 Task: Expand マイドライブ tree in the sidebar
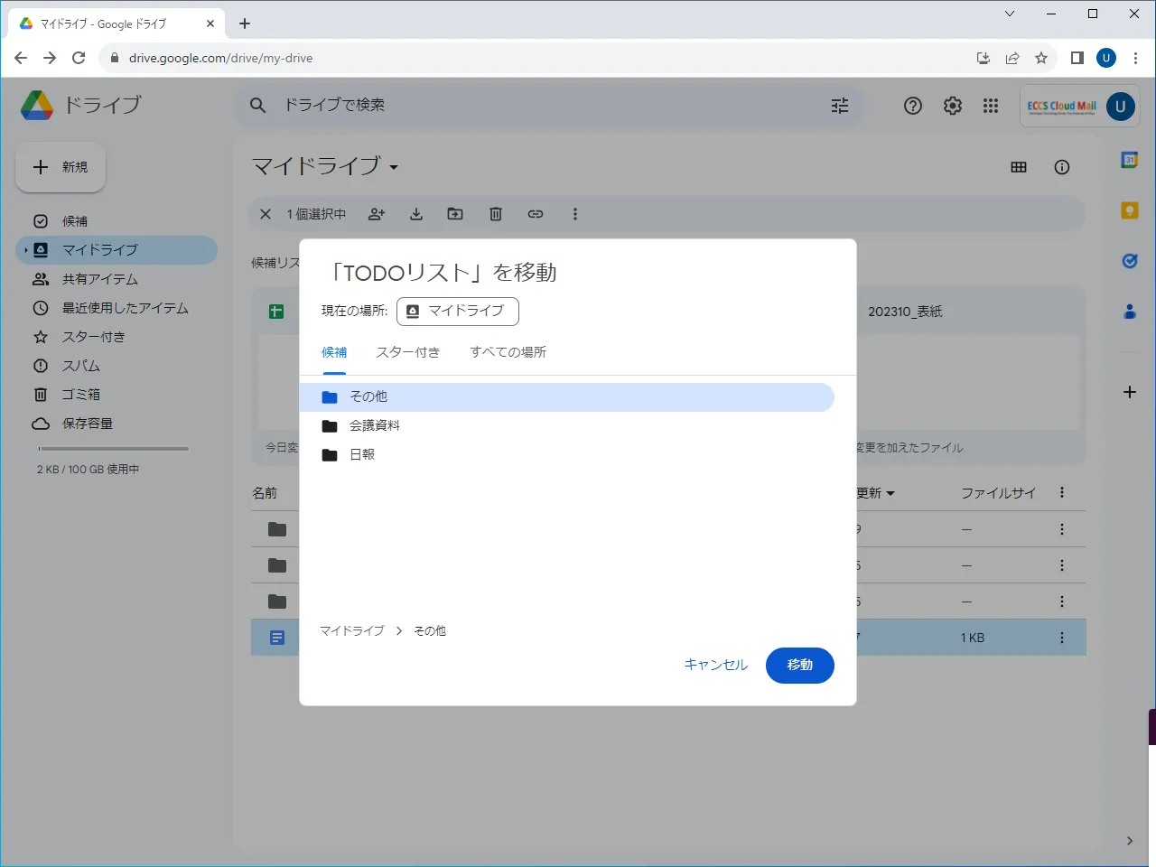(x=25, y=250)
